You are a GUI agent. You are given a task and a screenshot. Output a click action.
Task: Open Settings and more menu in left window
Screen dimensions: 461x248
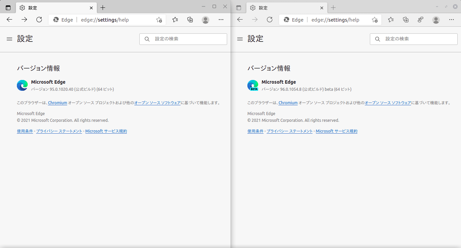221,20
